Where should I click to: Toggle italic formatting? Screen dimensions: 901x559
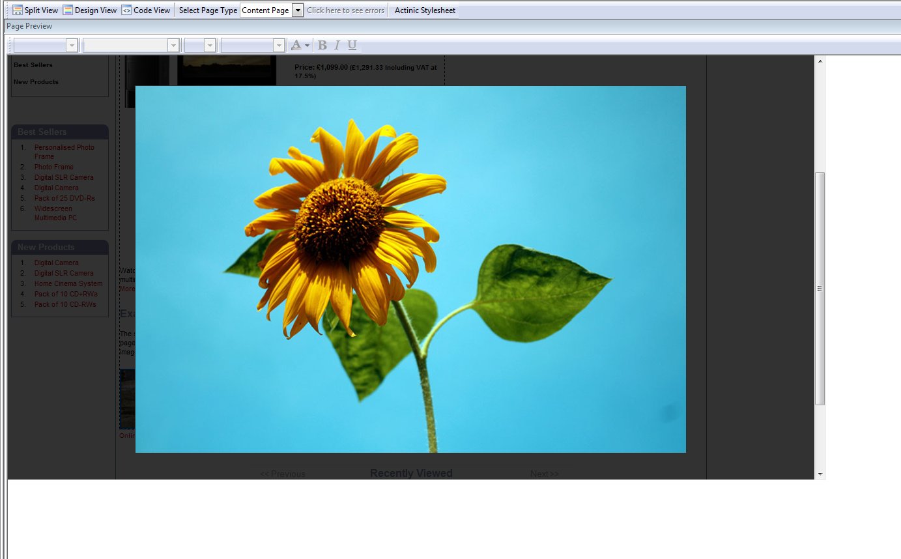tap(337, 45)
